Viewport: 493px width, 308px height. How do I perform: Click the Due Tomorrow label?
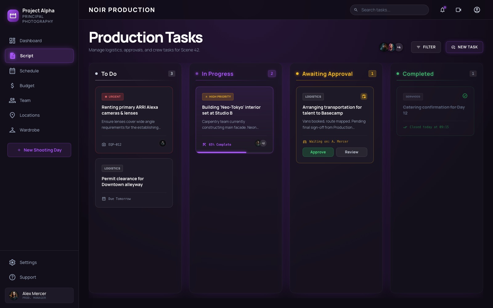[120, 199]
